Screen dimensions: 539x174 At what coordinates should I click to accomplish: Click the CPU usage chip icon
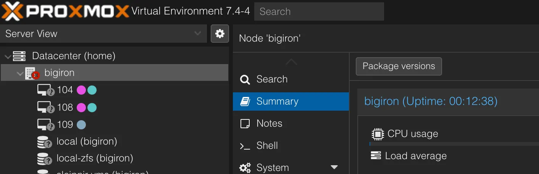click(377, 134)
